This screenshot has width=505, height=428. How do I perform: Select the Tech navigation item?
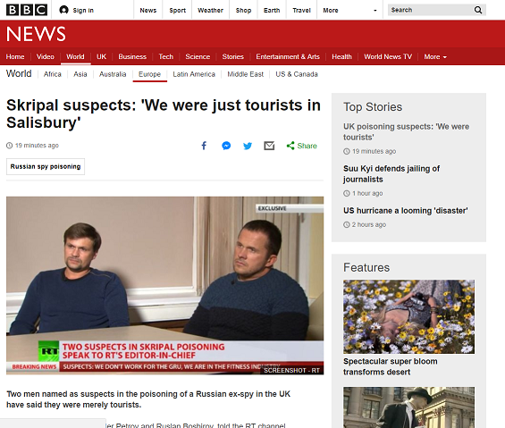coord(166,56)
